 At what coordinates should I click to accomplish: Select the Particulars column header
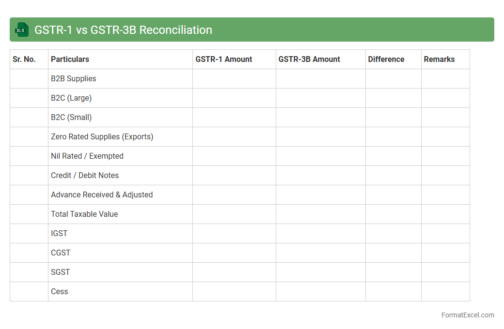pos(70,60)
